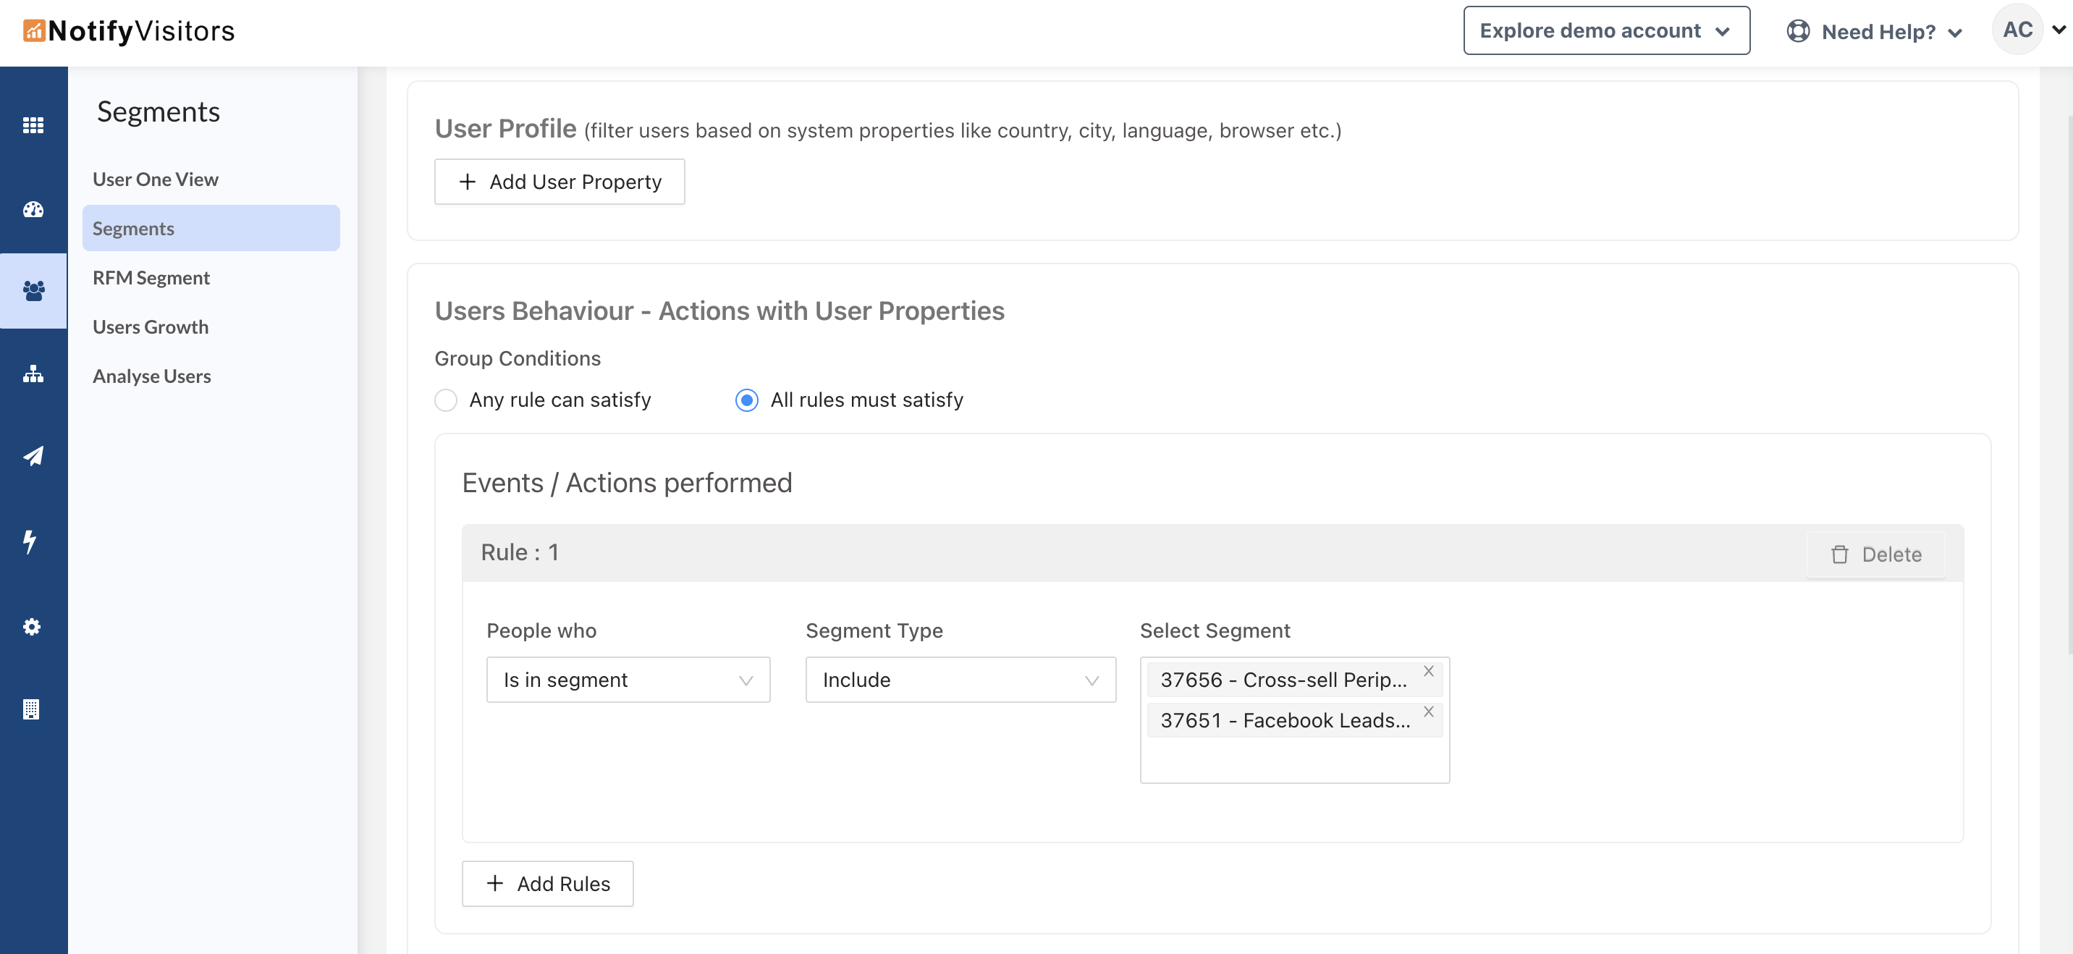Remove the 37656 Cross-sell segment tag
2073x954 pixels.
[x=1428, y=670]
